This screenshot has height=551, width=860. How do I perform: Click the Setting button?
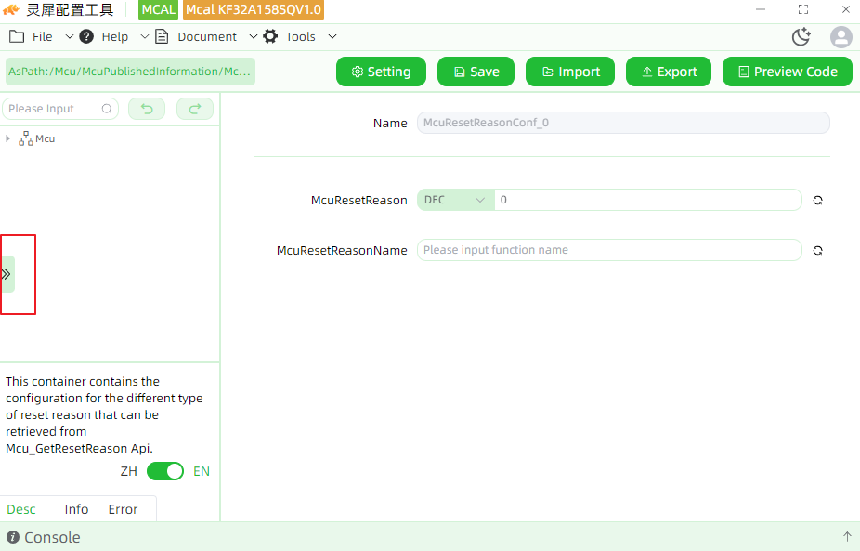(381, 72)
